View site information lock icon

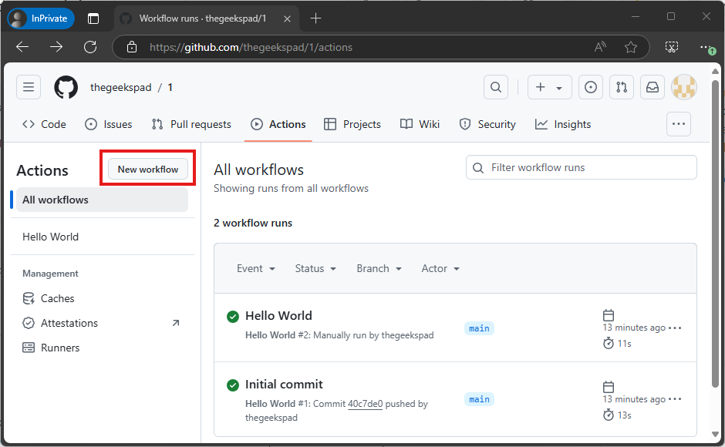132,47
